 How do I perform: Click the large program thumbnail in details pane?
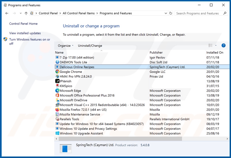[x=65, y=148]
